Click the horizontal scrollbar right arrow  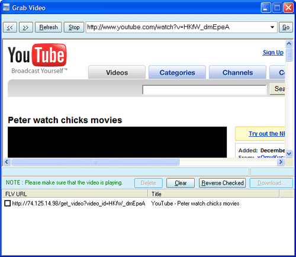pyautogui.click(x=281, y=162)
